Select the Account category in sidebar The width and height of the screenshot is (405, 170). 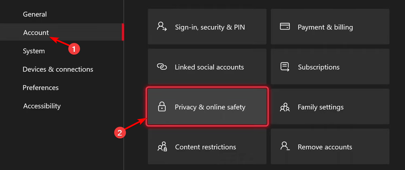61,32
